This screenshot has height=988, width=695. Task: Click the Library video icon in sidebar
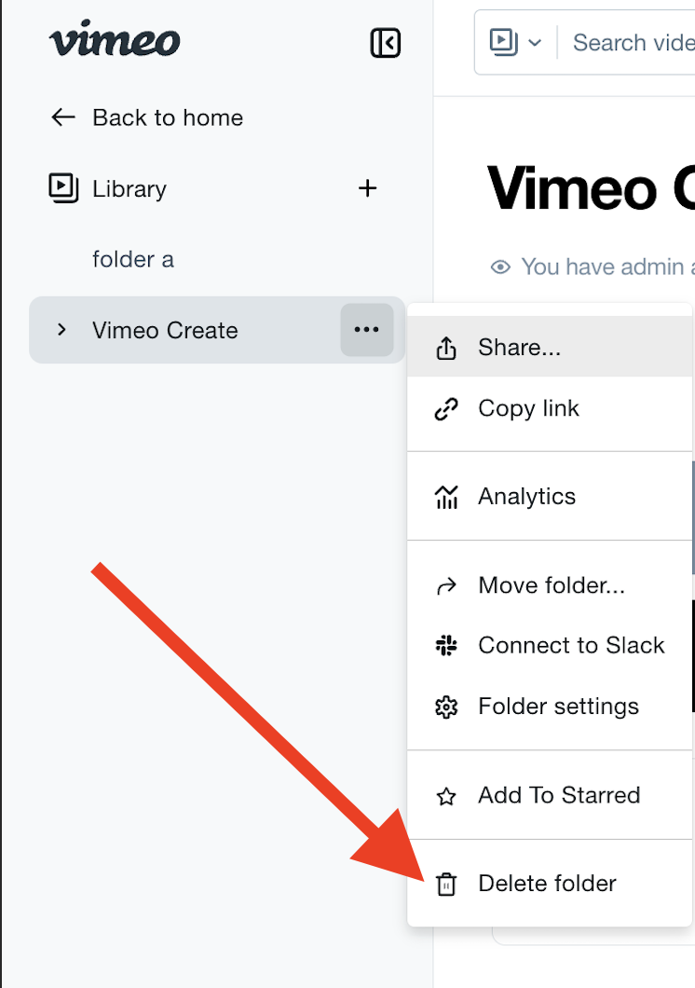coord(60,188)
